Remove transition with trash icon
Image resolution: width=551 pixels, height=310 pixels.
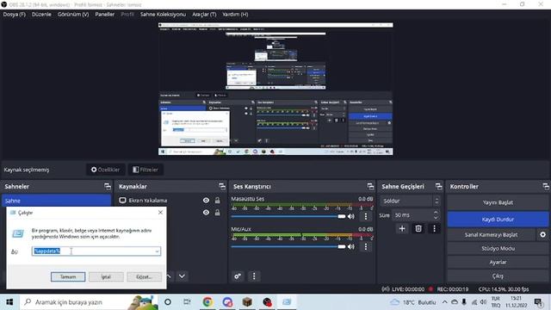418,229
